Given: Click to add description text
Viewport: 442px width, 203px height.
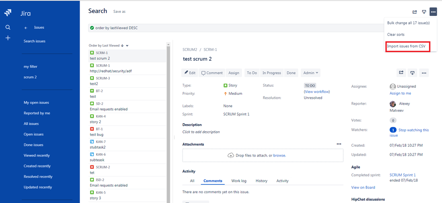Looking at the screenshot, I should coord(201,132).
